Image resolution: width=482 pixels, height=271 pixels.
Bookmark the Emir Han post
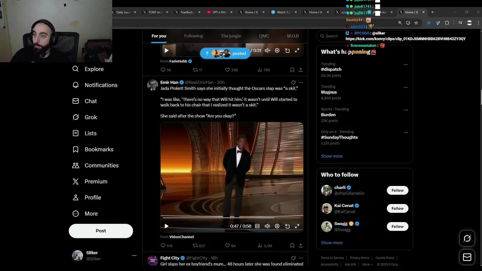[x=292, y=246]
